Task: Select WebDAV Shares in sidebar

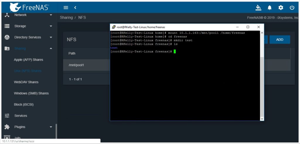Action: coord(26,82)
